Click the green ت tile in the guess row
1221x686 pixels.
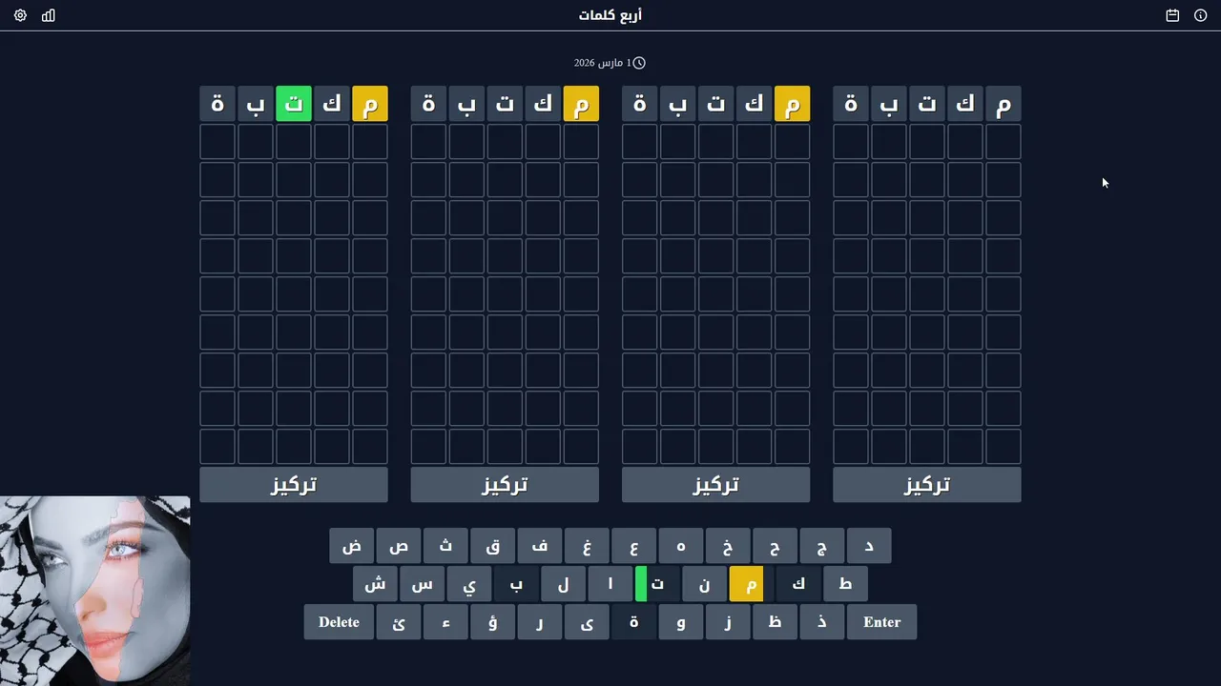click(x=294, y=104)
